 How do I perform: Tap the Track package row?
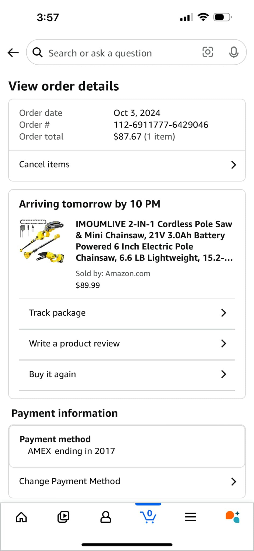[x=57, y=313]
